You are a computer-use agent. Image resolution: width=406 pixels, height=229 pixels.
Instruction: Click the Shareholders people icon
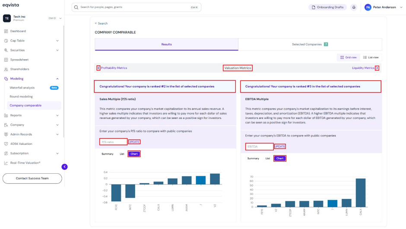(x=6, y=69)
